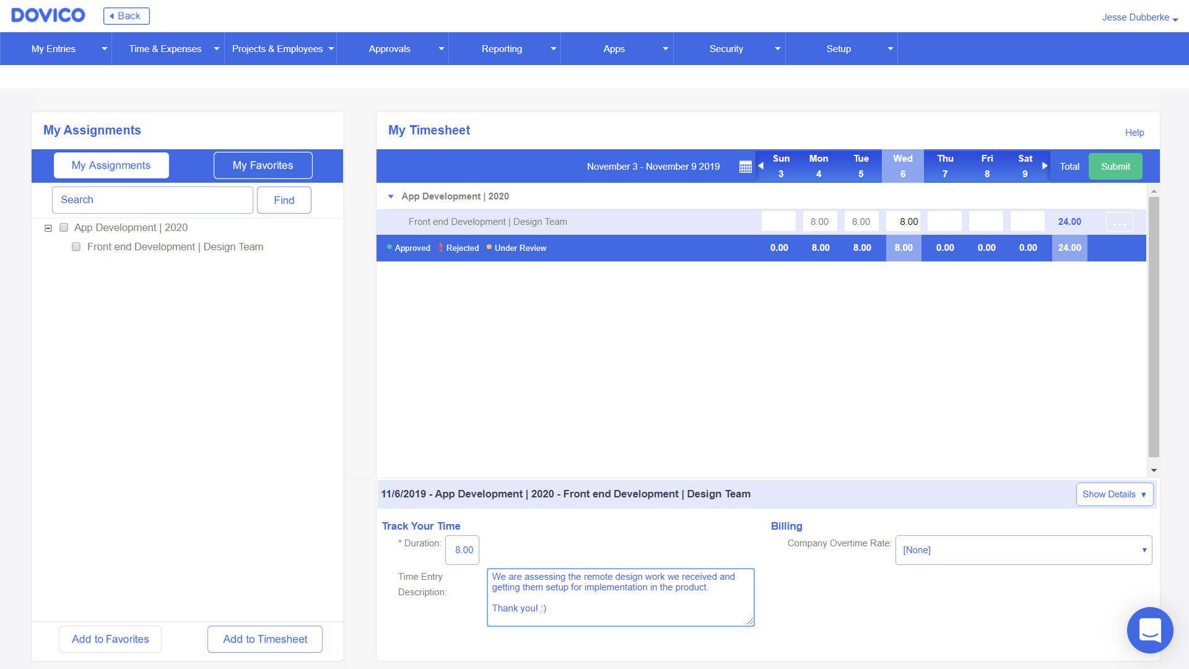Check Front end Development | Design Team checkbox
This screenshot has height=669, width=1189.
point(76,247)
